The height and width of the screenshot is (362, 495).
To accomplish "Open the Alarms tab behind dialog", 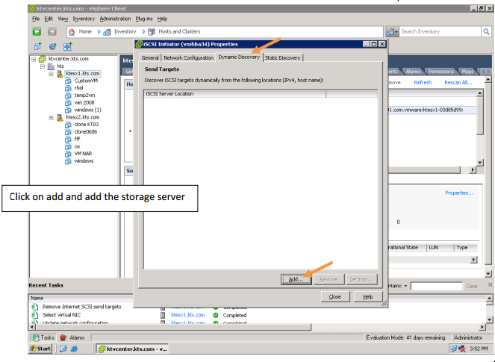I will click(x=413, y=72).
